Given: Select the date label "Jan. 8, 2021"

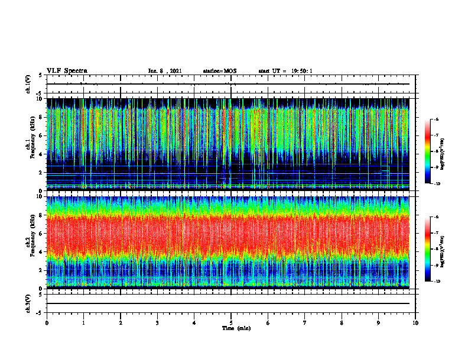Looking at the screenshot, I should click(x=165, y=71).
